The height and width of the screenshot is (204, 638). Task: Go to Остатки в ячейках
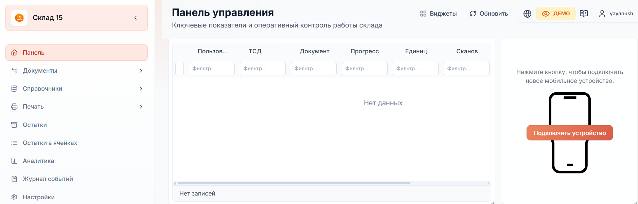click(x=76, y=143)
